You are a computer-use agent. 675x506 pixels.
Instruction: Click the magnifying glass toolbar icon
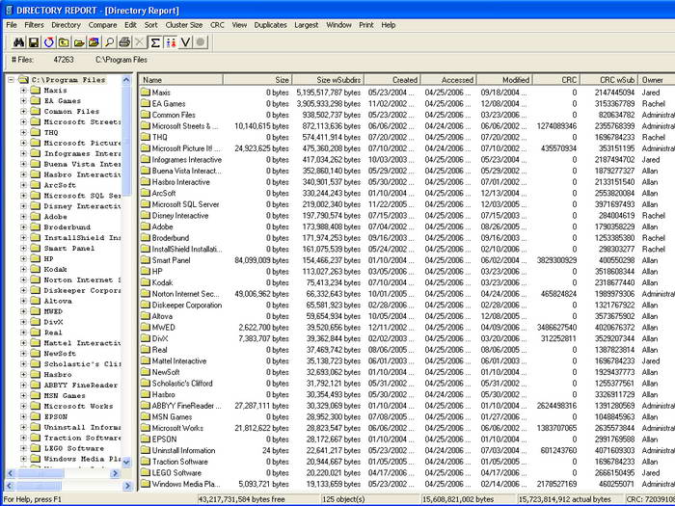click(x=109, y=42)
